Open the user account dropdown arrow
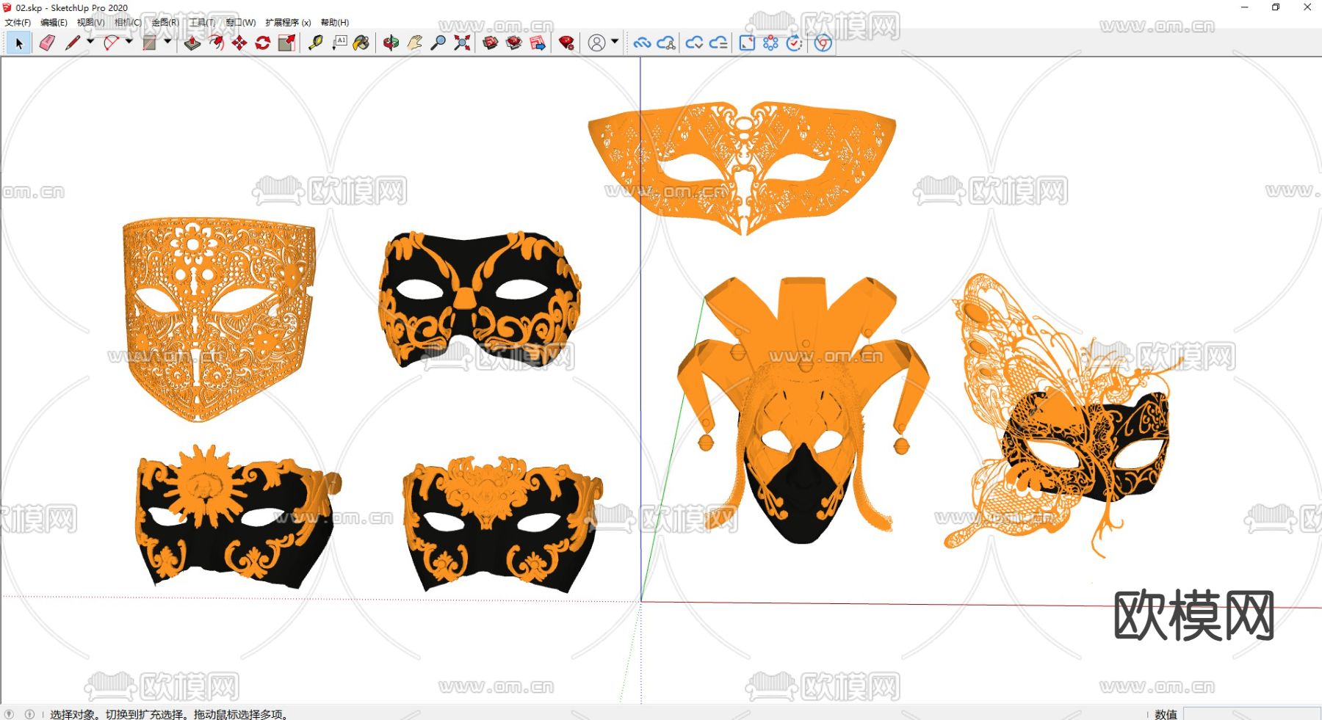The width and height of the screenshot is (1322, 720). point(615,42)
